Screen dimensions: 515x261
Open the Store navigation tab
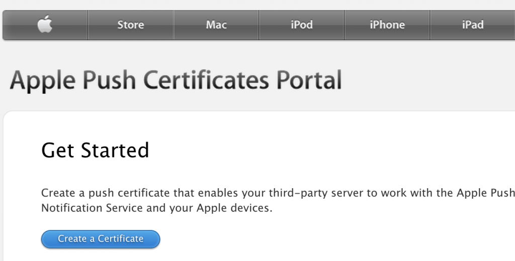pyautogui.click(x=131, y=25)
